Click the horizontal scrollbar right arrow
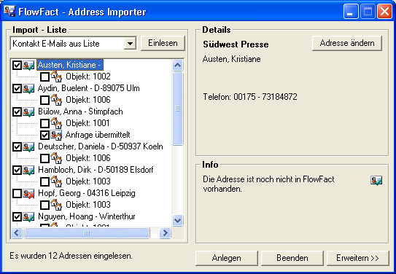This screenshot has width=396, height=274. [x=165, y=233]
